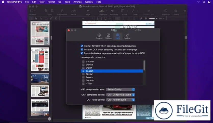Open Spotlight search in menu bar

[x=204, y=2]
